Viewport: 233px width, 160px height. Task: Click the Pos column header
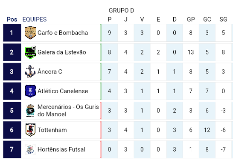tap(12, 20)
